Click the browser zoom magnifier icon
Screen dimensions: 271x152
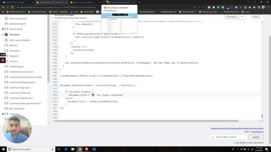[194, 8]
